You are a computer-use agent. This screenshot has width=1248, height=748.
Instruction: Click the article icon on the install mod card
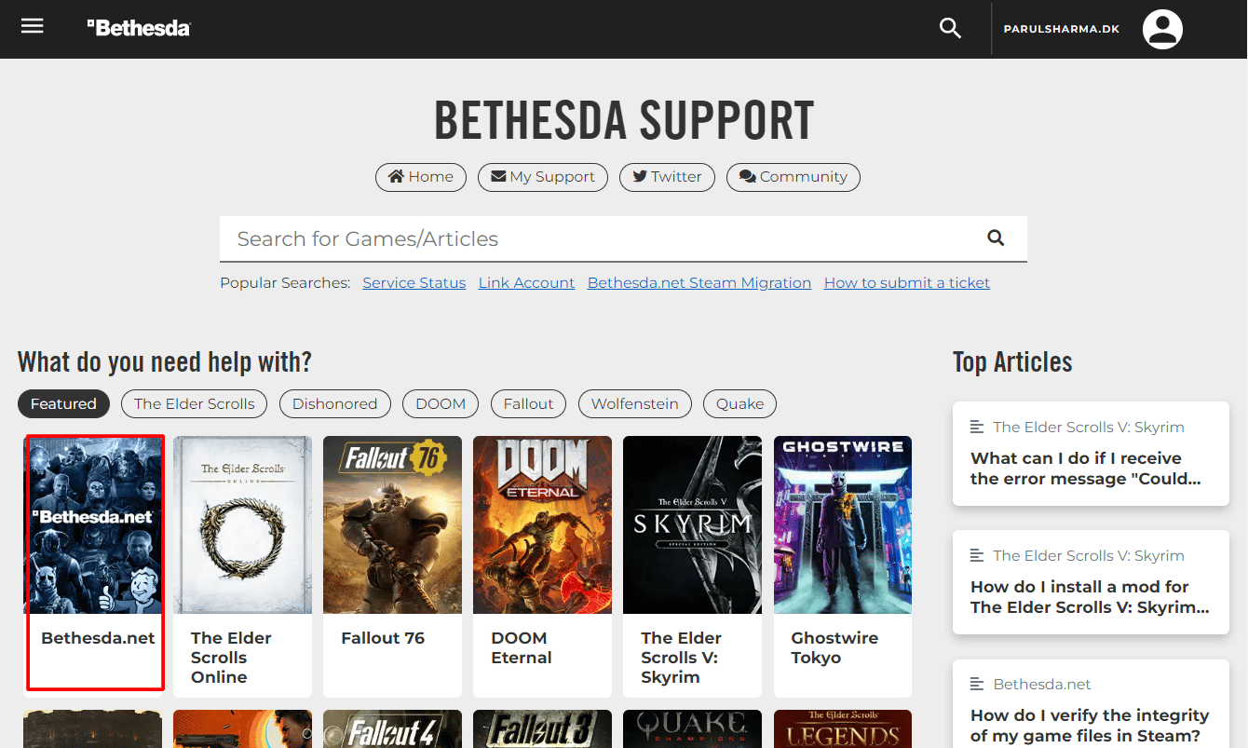point(977,555)
